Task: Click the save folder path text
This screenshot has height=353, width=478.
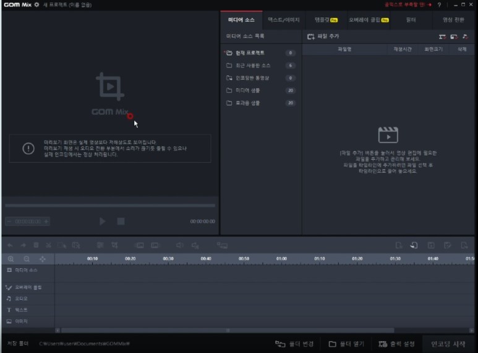Action: (85, 344)
